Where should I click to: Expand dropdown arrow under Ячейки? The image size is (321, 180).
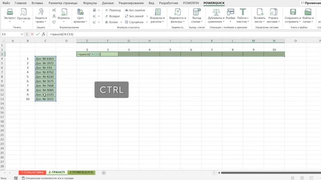pyautogui.click(x=230, y=21)
